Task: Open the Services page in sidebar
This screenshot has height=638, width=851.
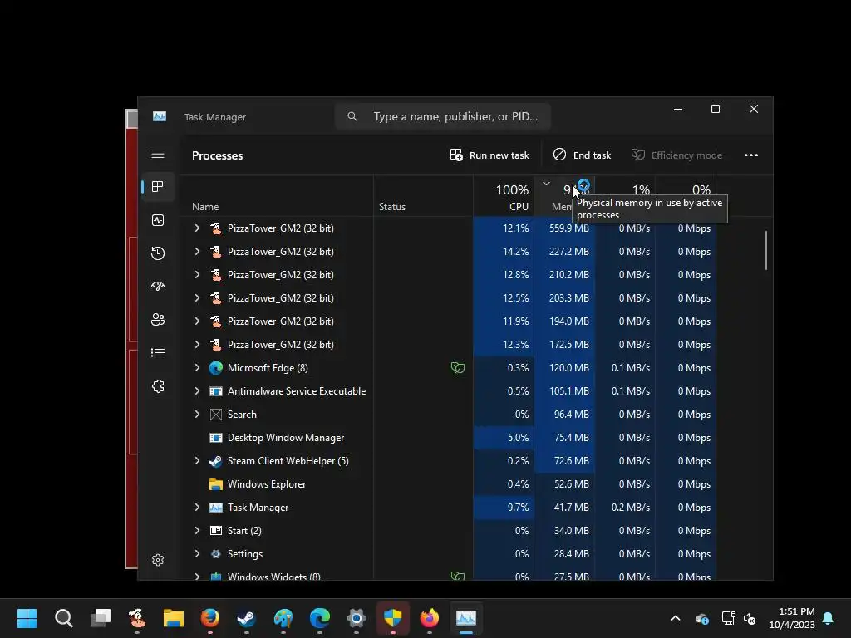Action: 158,386
